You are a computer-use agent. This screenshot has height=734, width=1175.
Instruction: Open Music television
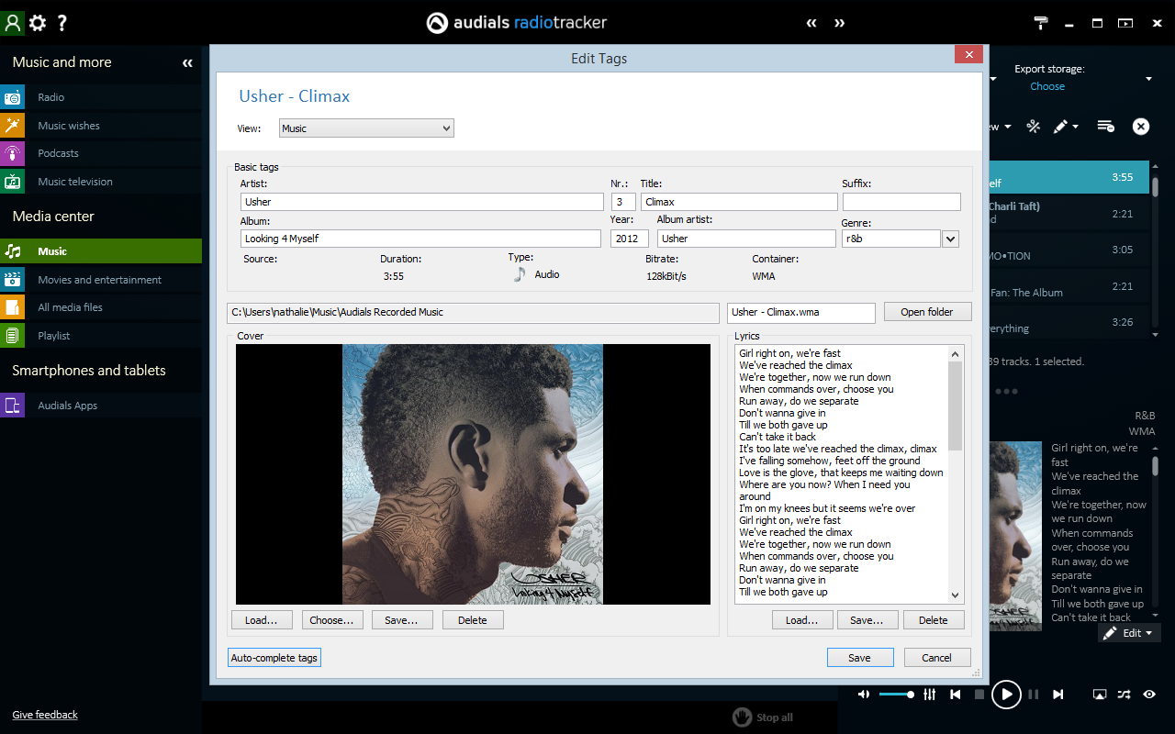pyautogui.click(x=101, y=182)
